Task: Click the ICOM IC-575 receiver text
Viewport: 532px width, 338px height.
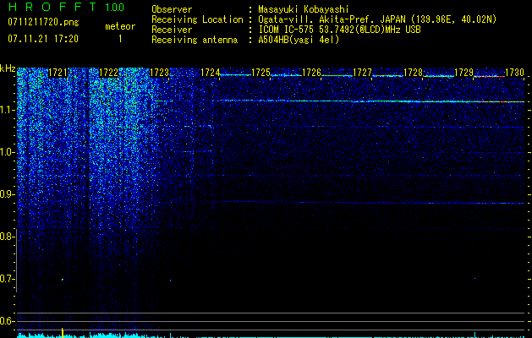Action: click(339, 30)
